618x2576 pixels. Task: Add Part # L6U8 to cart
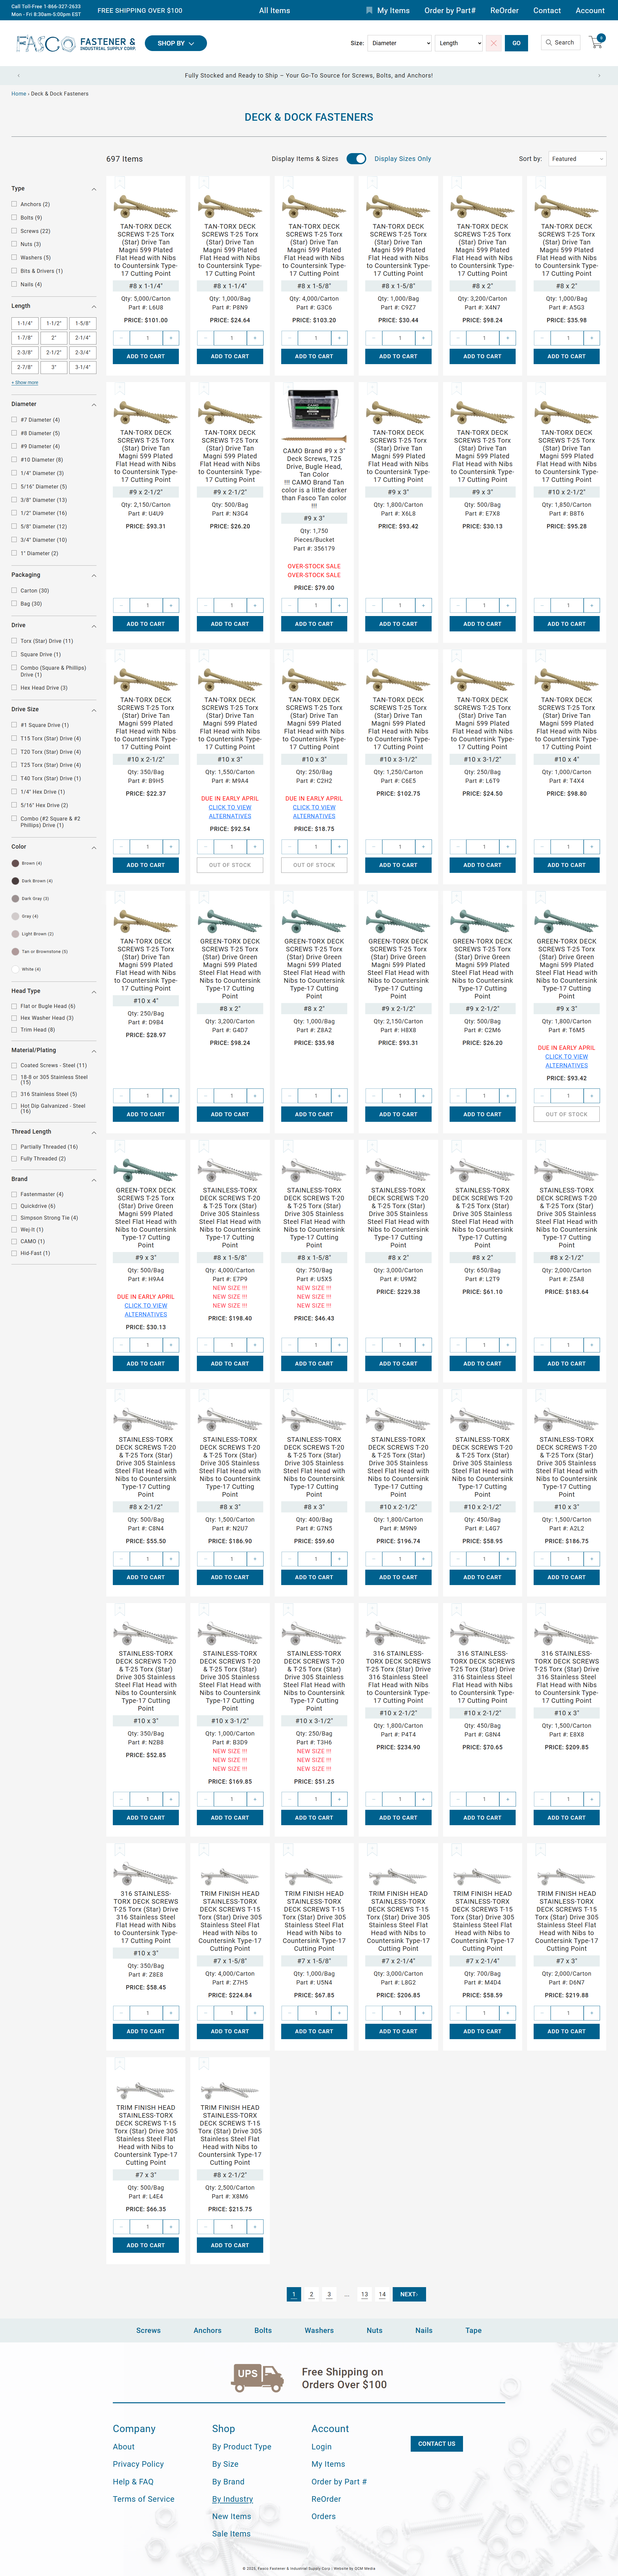click(x=146, y=356)
